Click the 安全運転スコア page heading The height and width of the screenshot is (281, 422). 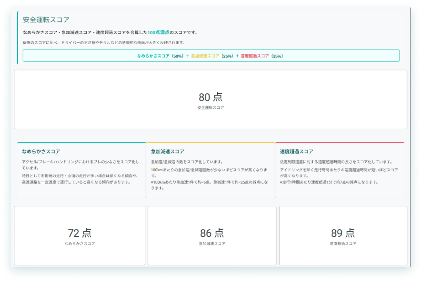pyautogui.click(x=46, y=20)
